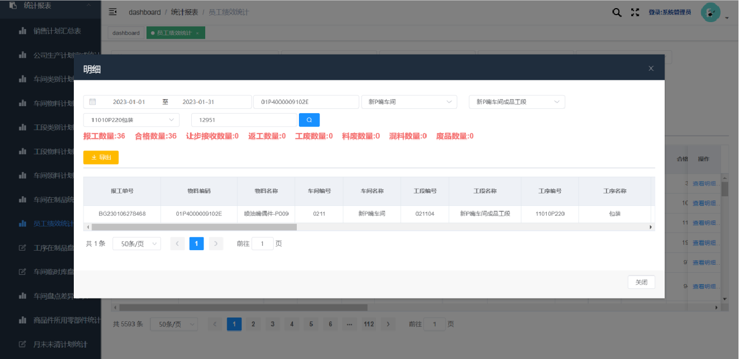This screenshot has width=739, height=359.
Task: Click the user avatar in header
Action: pyautogui.click(x=710, y=12)
